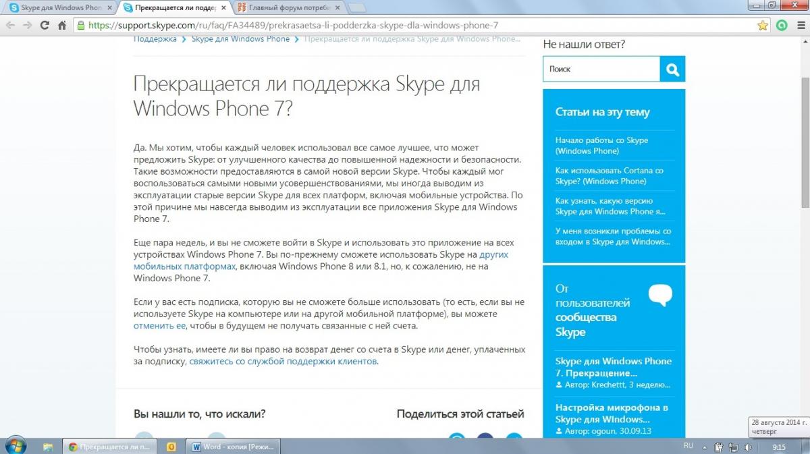Reload the page in browser
The height and width of the screenshot is (454, 810).
(x=45, y=25)
